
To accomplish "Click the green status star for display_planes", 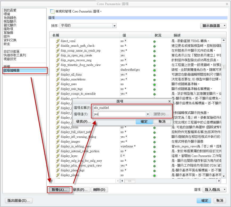I will [154, 175].
